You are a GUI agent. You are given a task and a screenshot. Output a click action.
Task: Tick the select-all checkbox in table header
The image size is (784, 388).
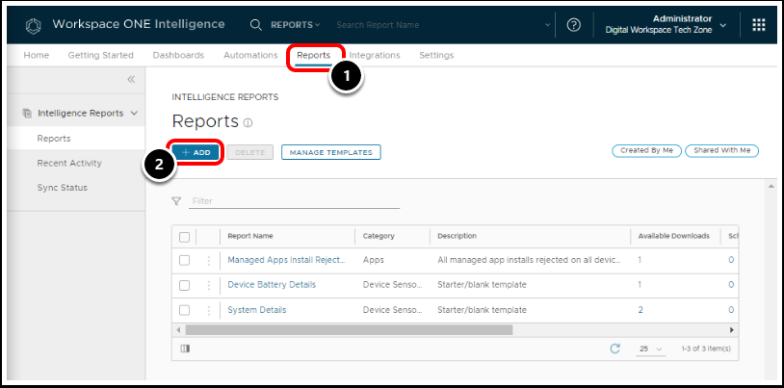point(185,236)
